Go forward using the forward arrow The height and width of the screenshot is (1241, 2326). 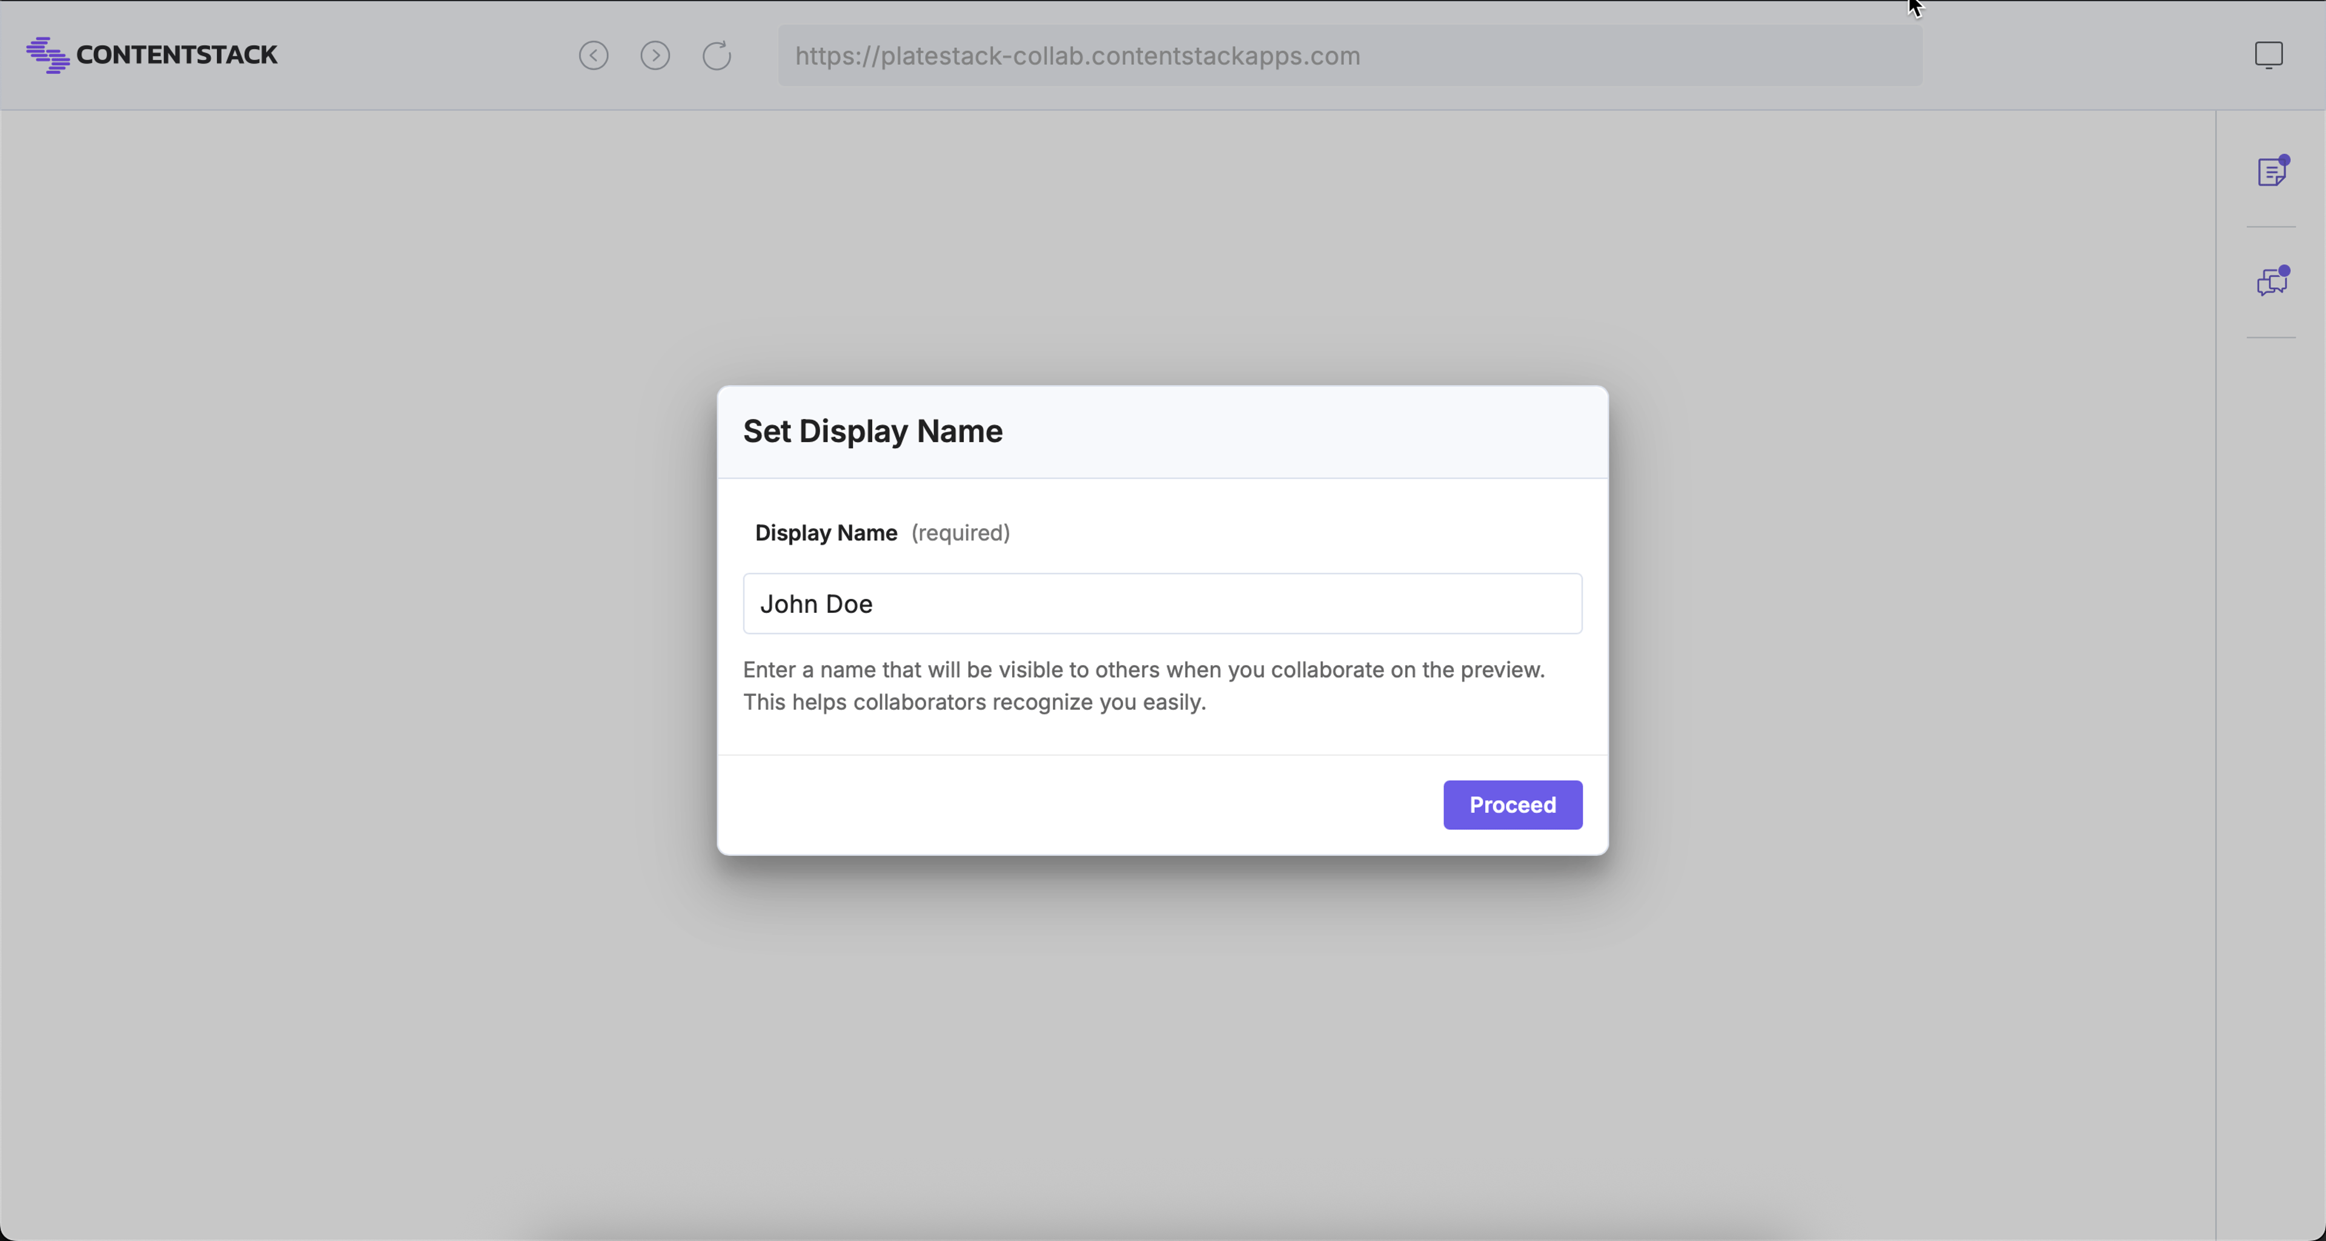click(x=655, y=56)
